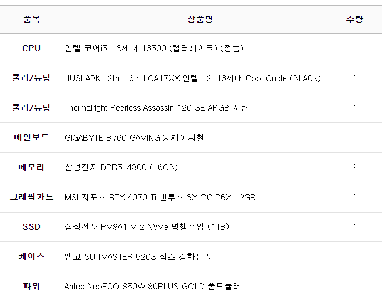
Task: Select the 케이스 category label
Action: pos(31,257)
